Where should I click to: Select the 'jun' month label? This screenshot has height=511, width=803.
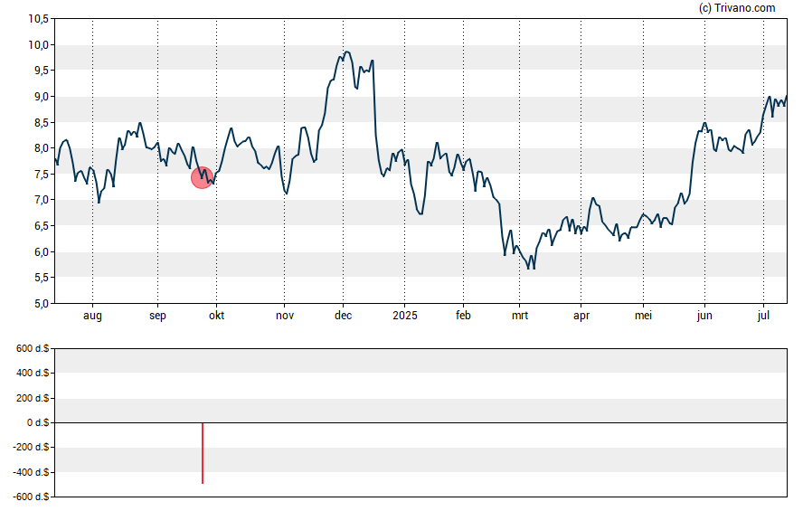coord(704,316)
